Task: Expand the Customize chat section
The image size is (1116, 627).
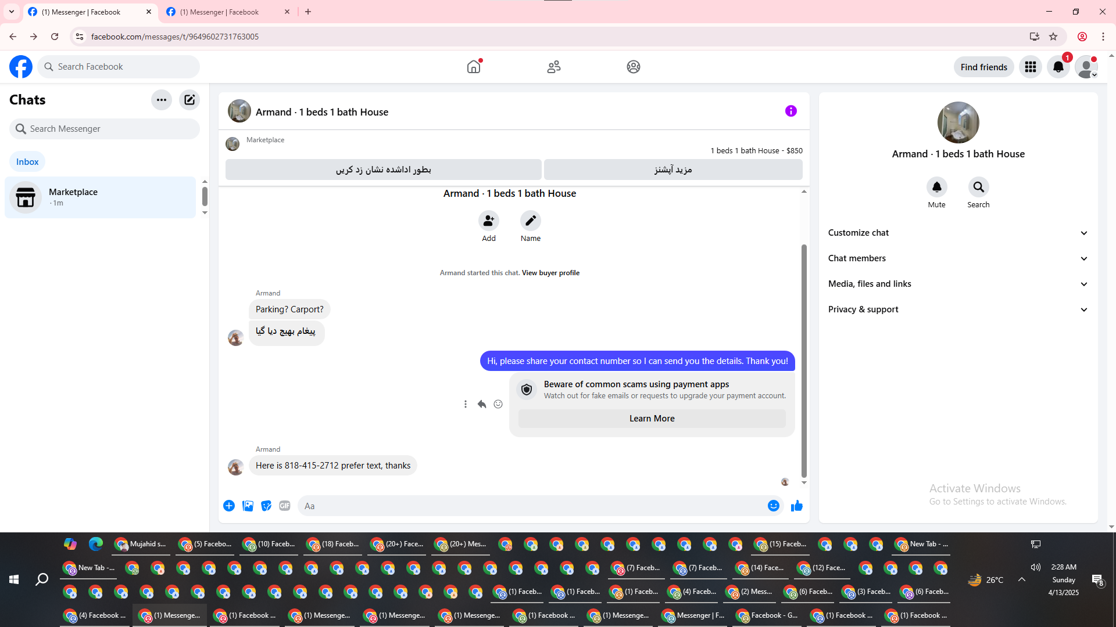Action: [x=958, y=233]
